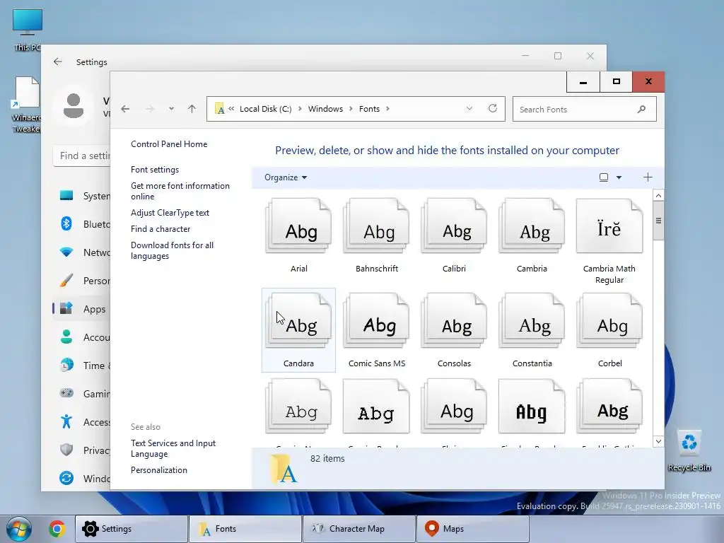This screenshot has height=543, width=724.
Task: Launch Chrome from the taskbar
Action: [x=57, y=529]
